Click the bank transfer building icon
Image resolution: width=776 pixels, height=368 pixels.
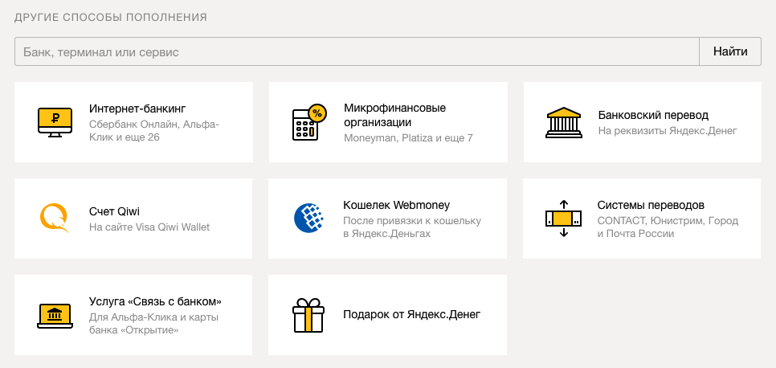pos(563,122)
